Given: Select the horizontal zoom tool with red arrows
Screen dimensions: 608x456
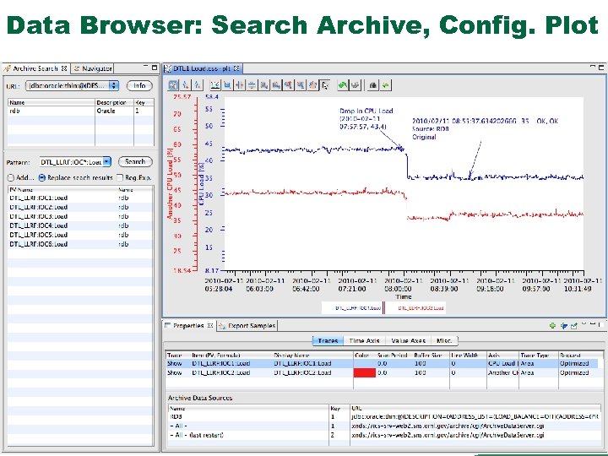Looking at the screenshot, I should [240, 85].
